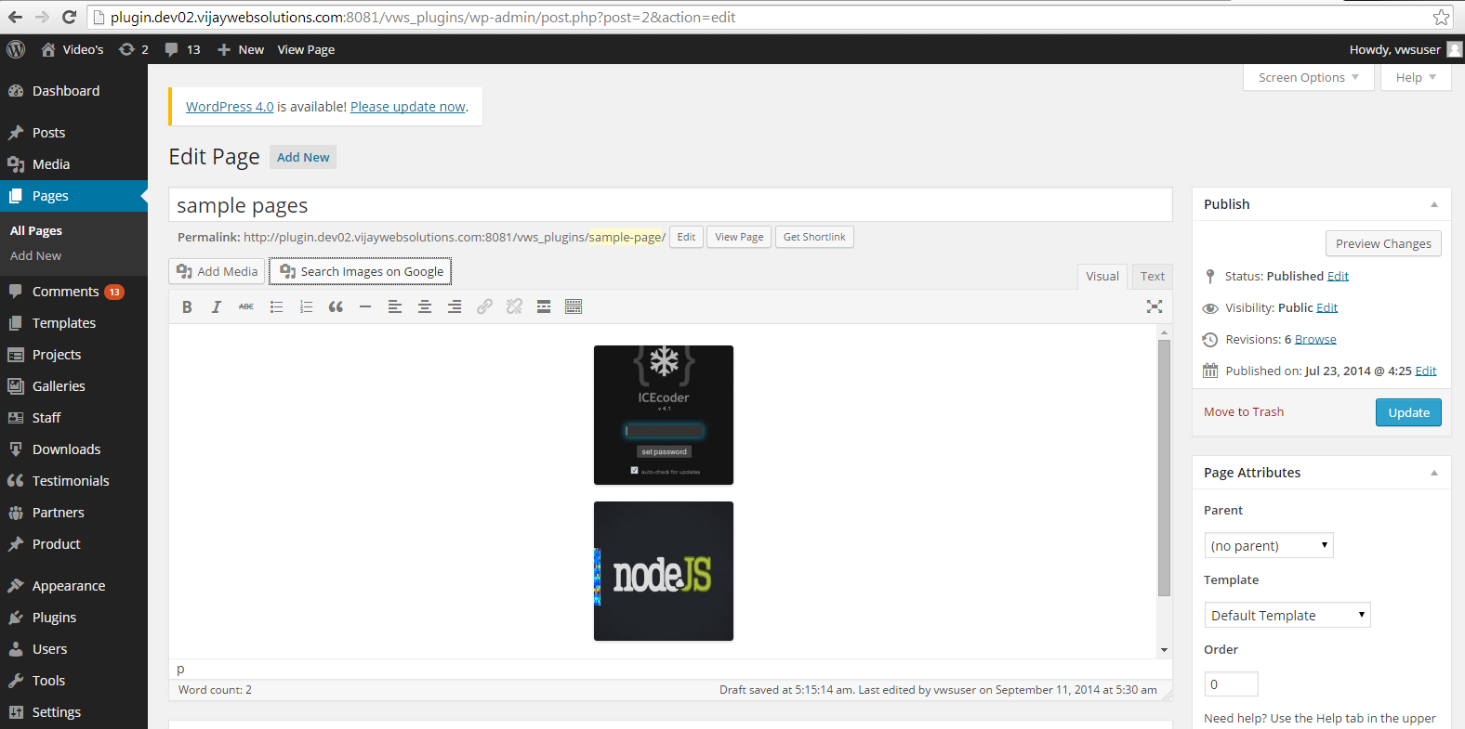1465x729 pixels.
Task: Open the Template dropdown
Action: [1287, 615]
